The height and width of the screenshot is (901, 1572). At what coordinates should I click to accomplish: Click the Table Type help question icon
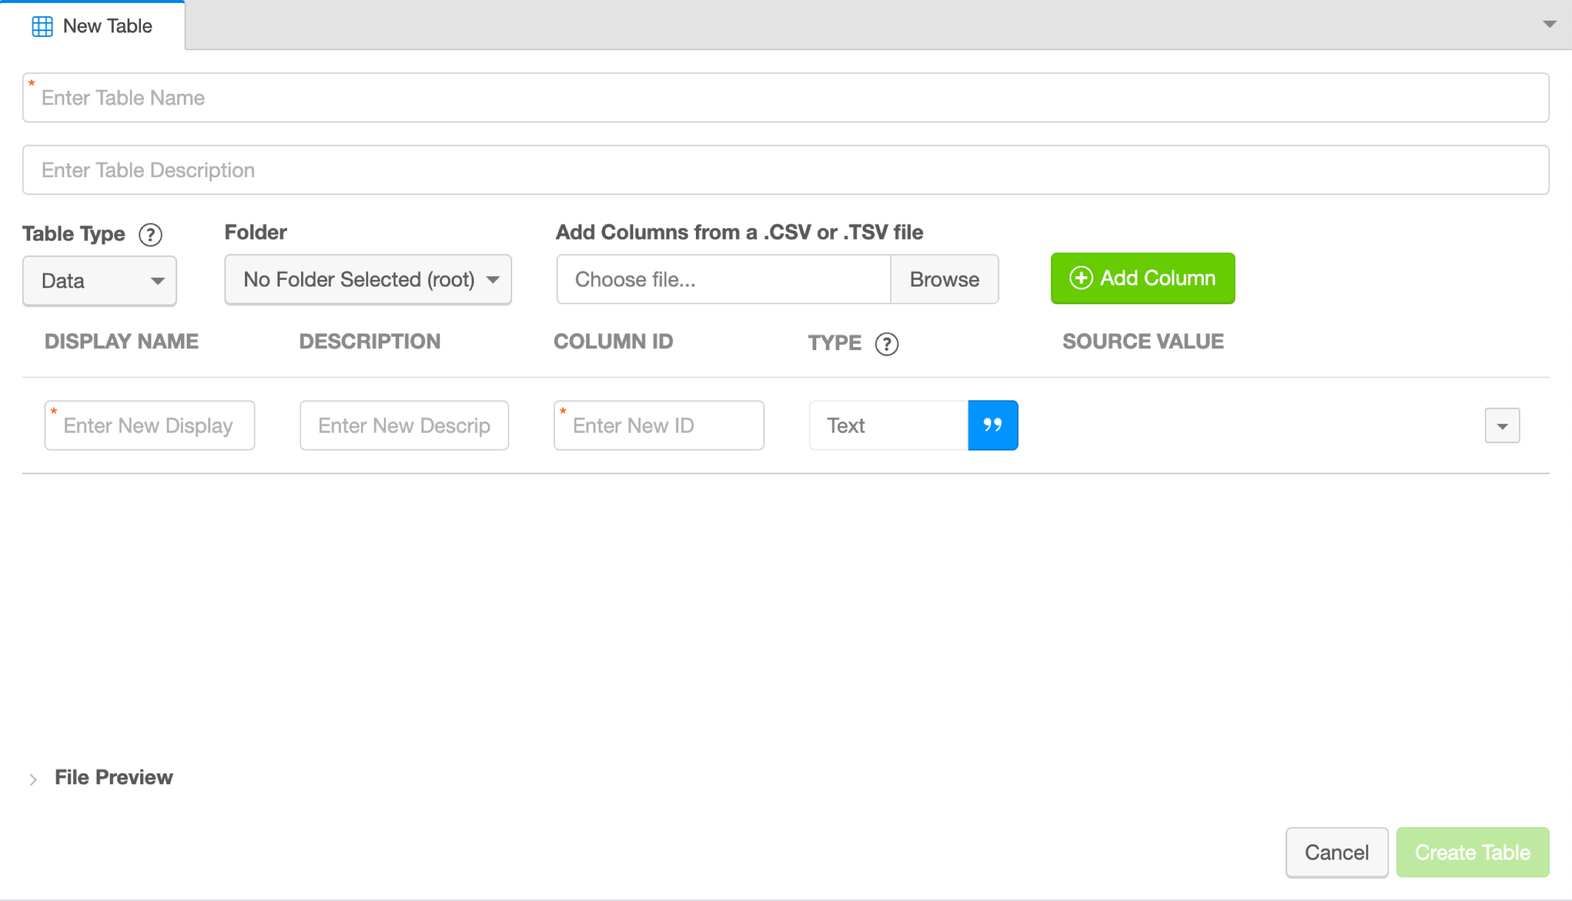pyautogui.click(x=151, y=235)
